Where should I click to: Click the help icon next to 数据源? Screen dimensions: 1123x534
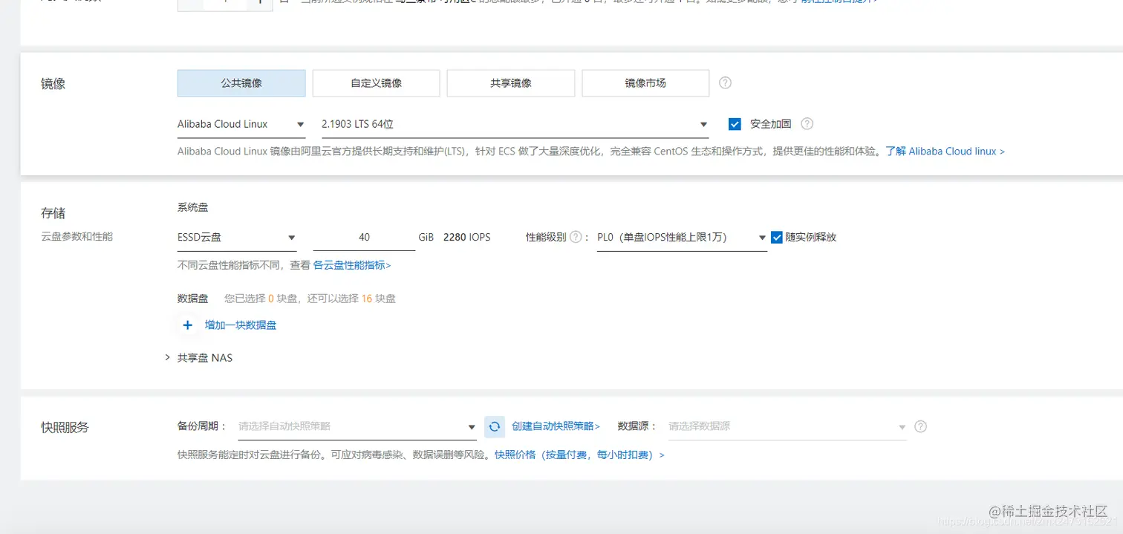(x=919, y=426)
